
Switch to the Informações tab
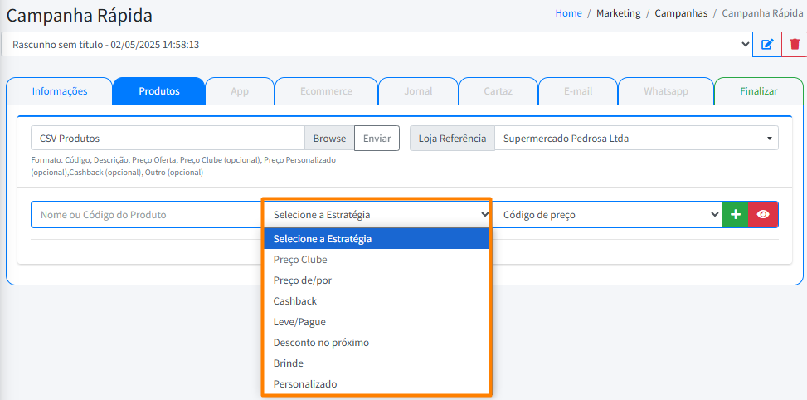pos(60,91)
